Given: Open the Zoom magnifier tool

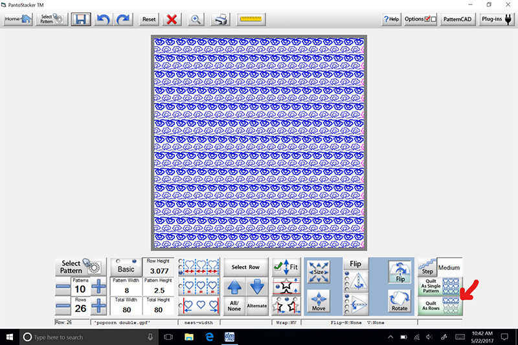Looking at the screenshot, I should pyautogui.click(x=196, y=19).
